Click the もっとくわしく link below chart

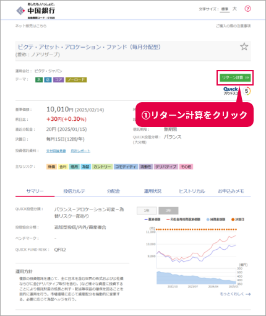point(235,294)
